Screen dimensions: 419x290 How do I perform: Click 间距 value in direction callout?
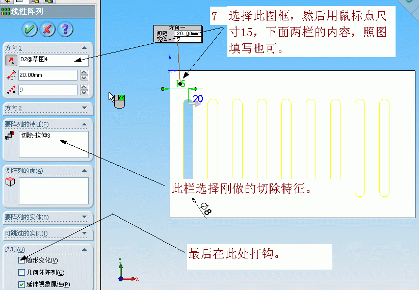[188, 34]
